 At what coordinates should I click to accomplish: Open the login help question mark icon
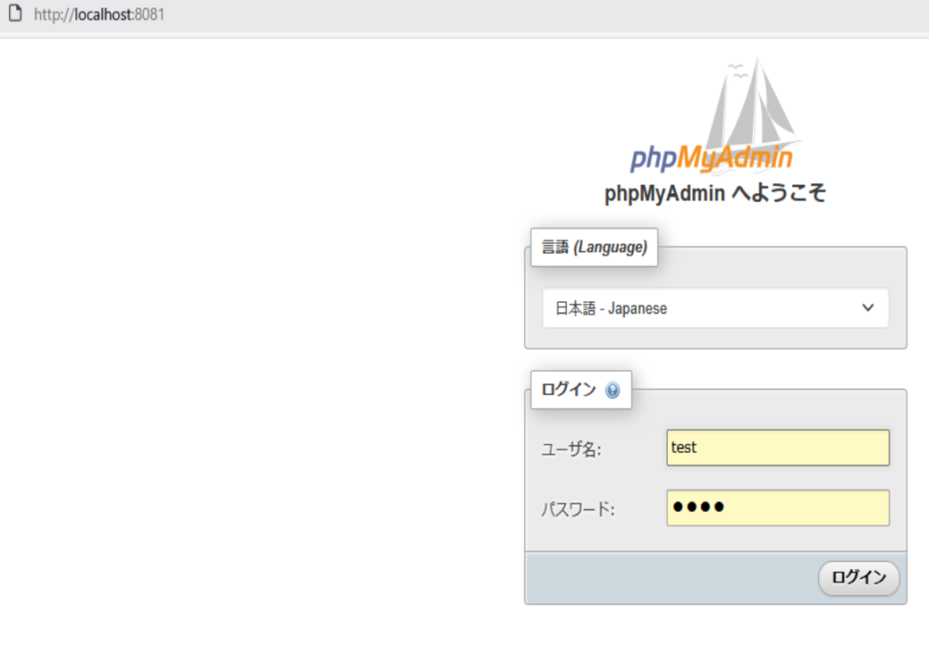[612, 391]
